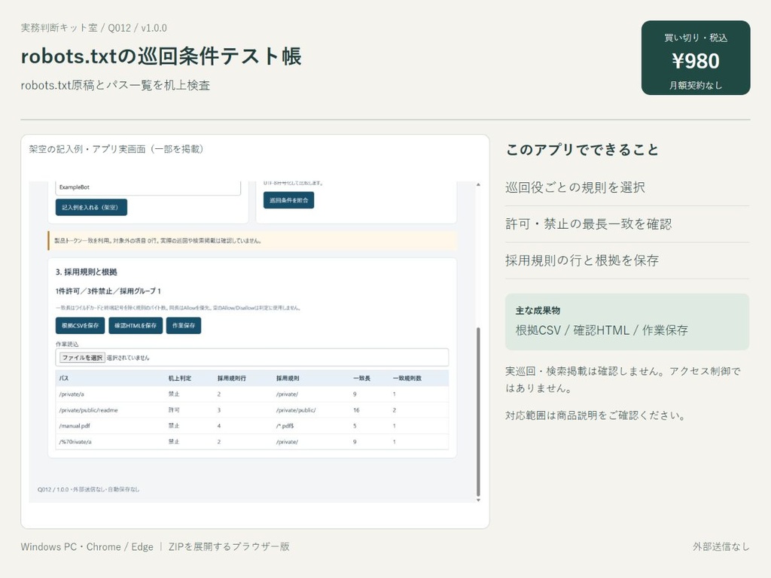Select the /manual.pdf path cell

[x=75, y=426]
